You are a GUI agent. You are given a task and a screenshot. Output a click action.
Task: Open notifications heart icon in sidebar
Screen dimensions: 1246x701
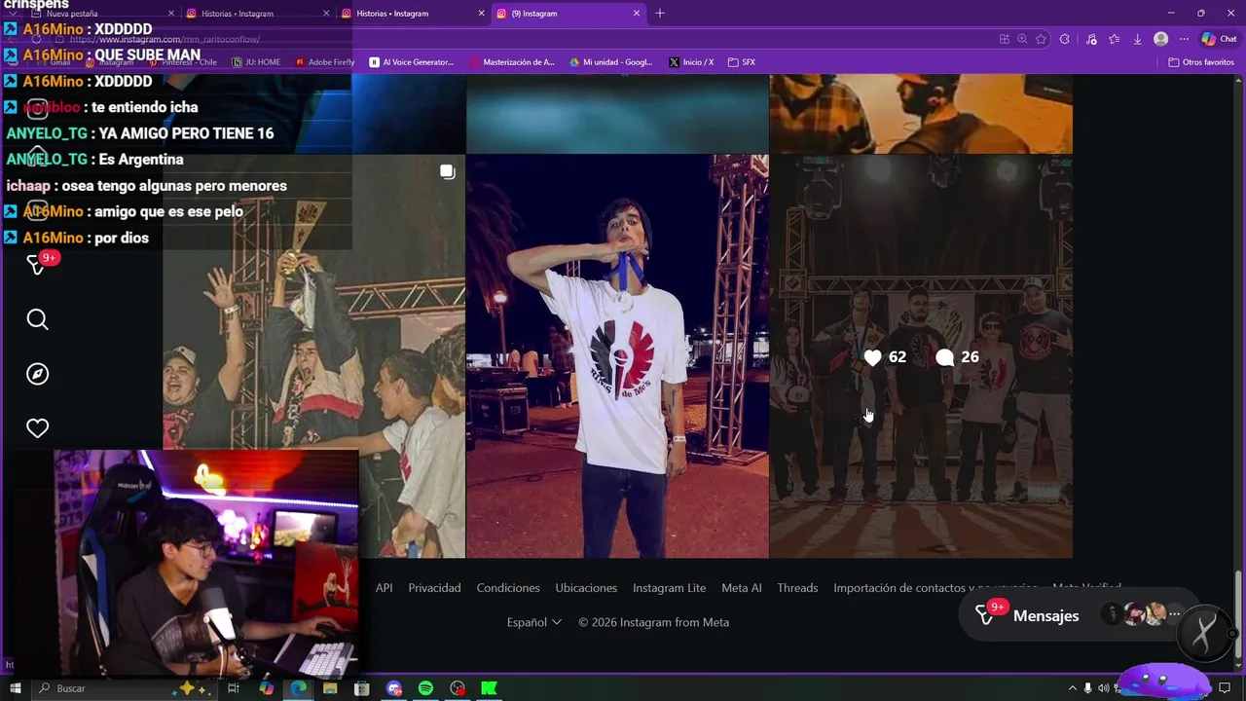37,428
